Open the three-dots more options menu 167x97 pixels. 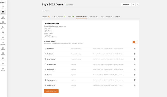click(x=133, y=4)
